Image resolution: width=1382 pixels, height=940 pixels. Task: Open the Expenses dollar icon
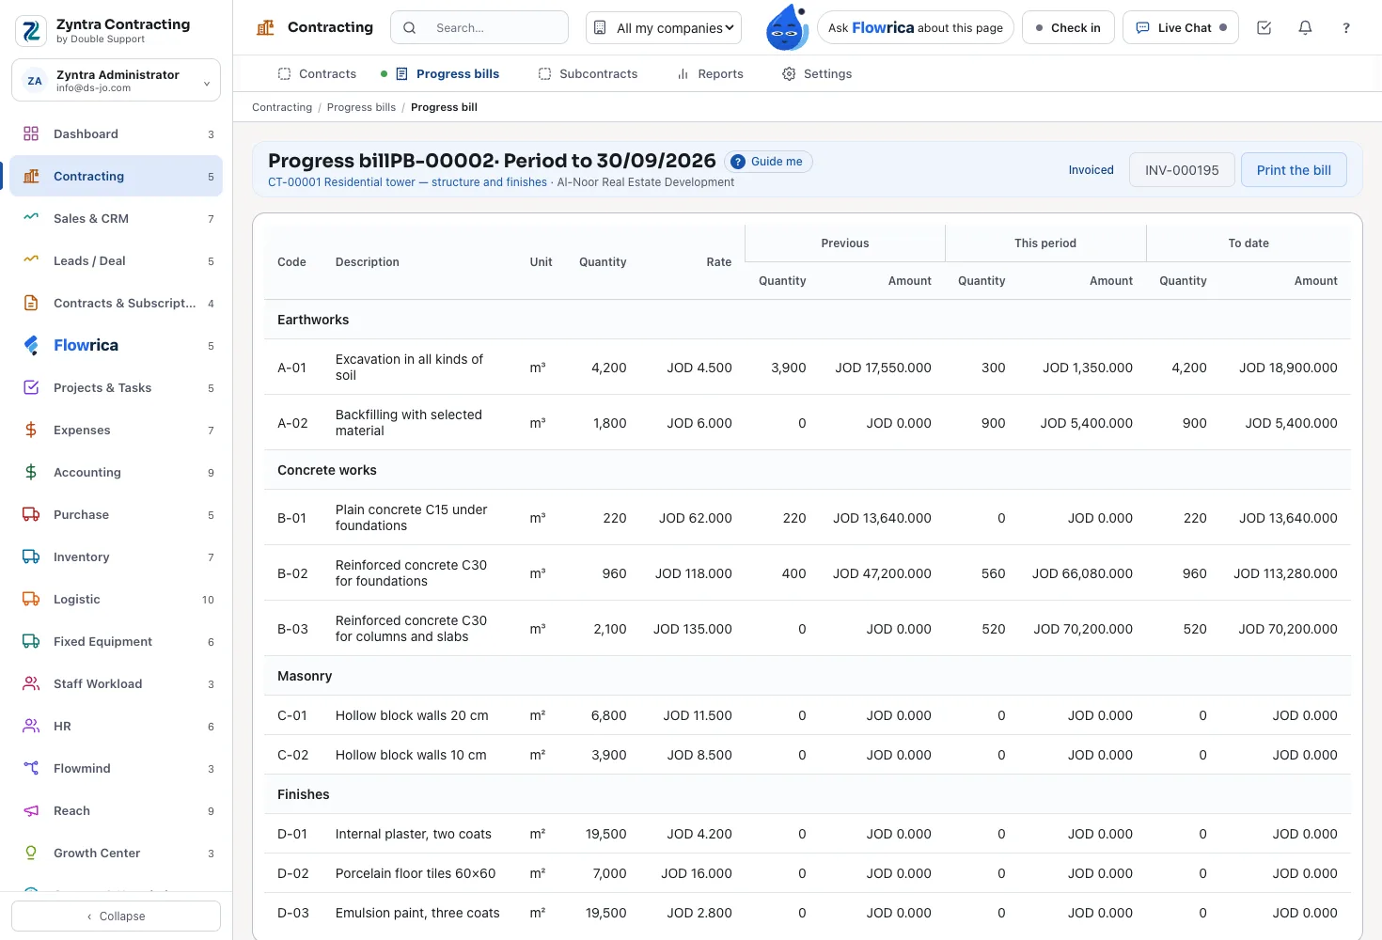click(x=31, y=430)
